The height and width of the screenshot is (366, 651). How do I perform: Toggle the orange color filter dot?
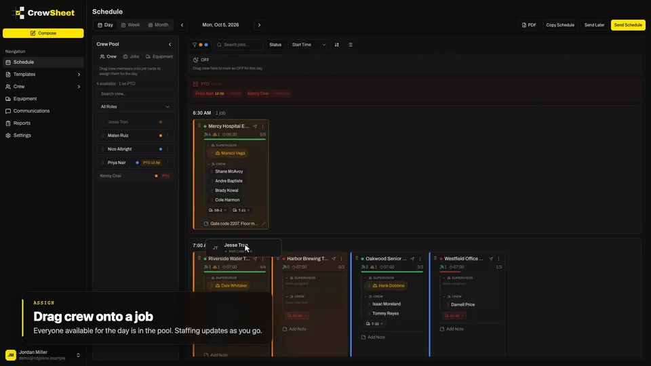pos(201,45)
